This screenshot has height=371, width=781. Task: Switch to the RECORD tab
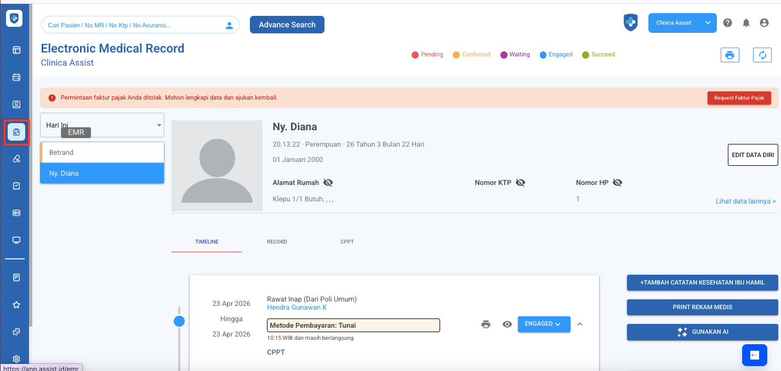tap(277, 242)
